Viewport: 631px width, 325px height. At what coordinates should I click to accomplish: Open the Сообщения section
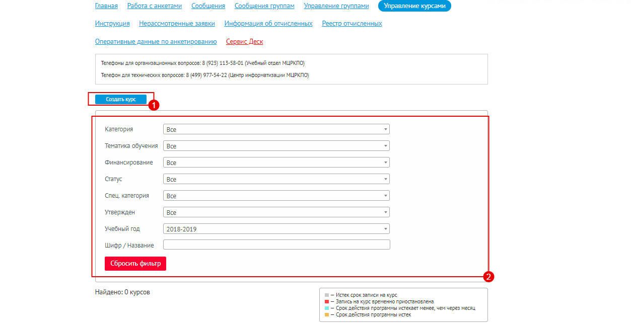(x=208, y=6)
